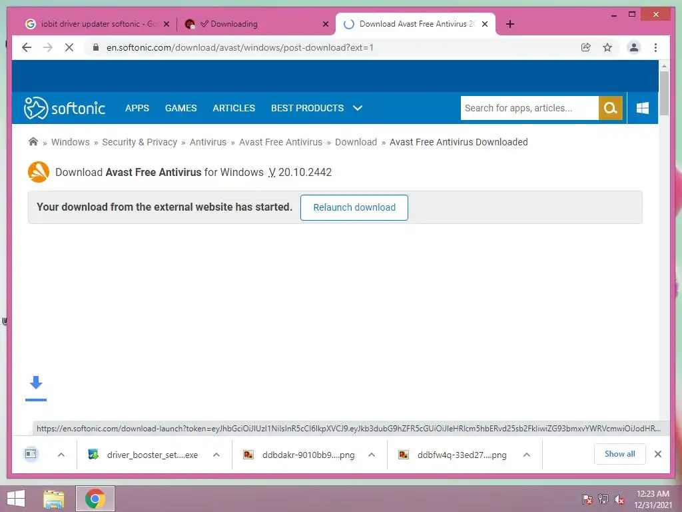The image size is (682, 512).
Task: Switch to the Downloading tab
Action: tap(256, 24)
